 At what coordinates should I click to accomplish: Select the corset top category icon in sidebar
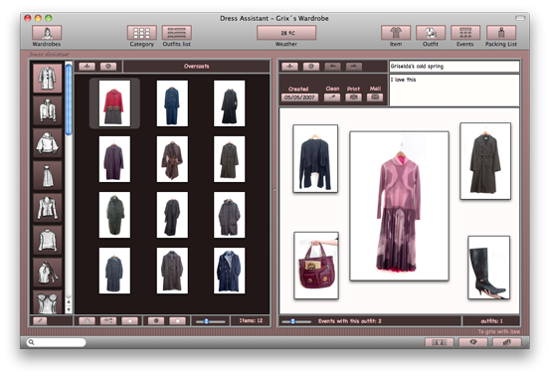(48, 301)
